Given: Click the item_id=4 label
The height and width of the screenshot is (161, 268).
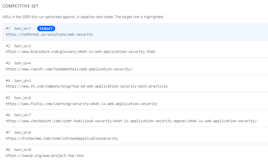Looking at the screenshot, I should (23, 63).
